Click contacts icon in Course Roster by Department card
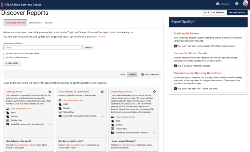Image resolution: width=250 pixels, height=152 pixels. tap(60, 100)
